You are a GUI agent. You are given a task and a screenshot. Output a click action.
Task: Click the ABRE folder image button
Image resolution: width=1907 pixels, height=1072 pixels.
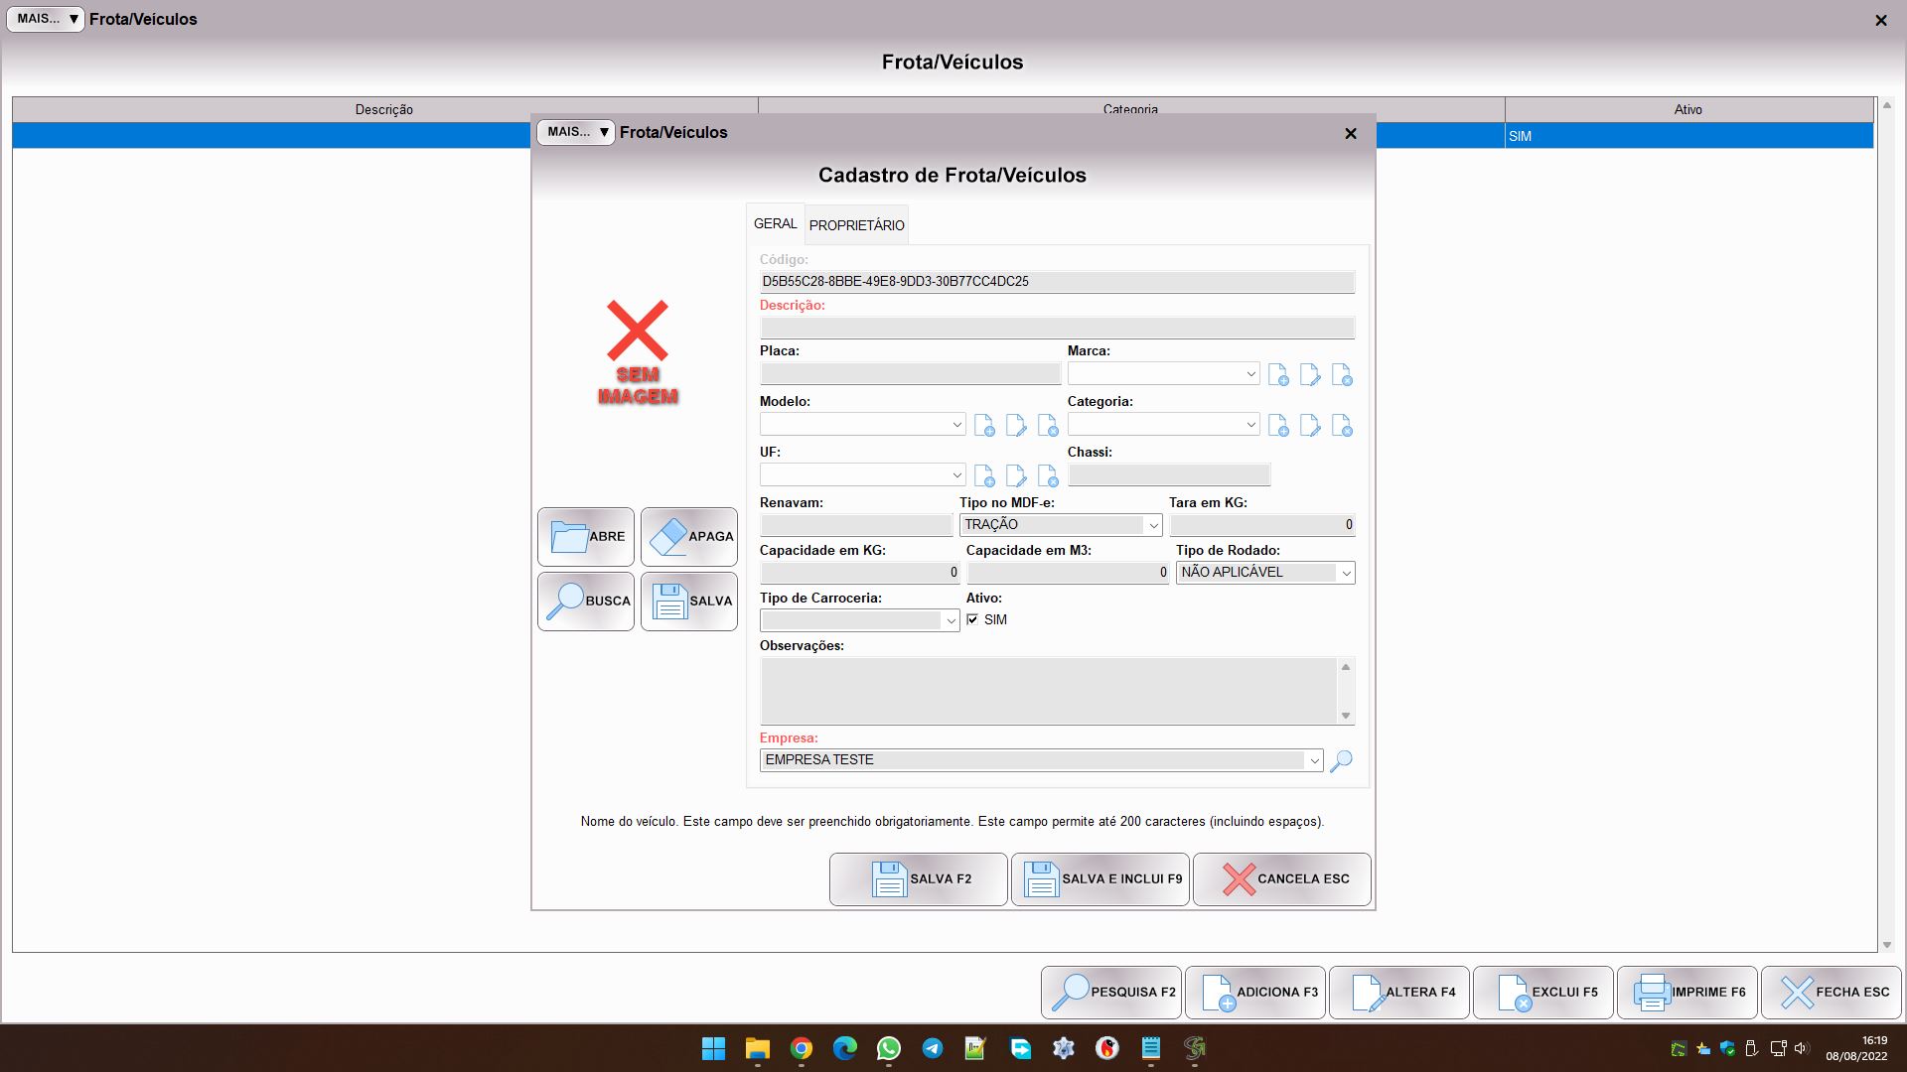pos(586,537)
